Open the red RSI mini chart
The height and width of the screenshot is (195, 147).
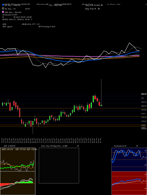pyautogui.click(x=129, y=183)
